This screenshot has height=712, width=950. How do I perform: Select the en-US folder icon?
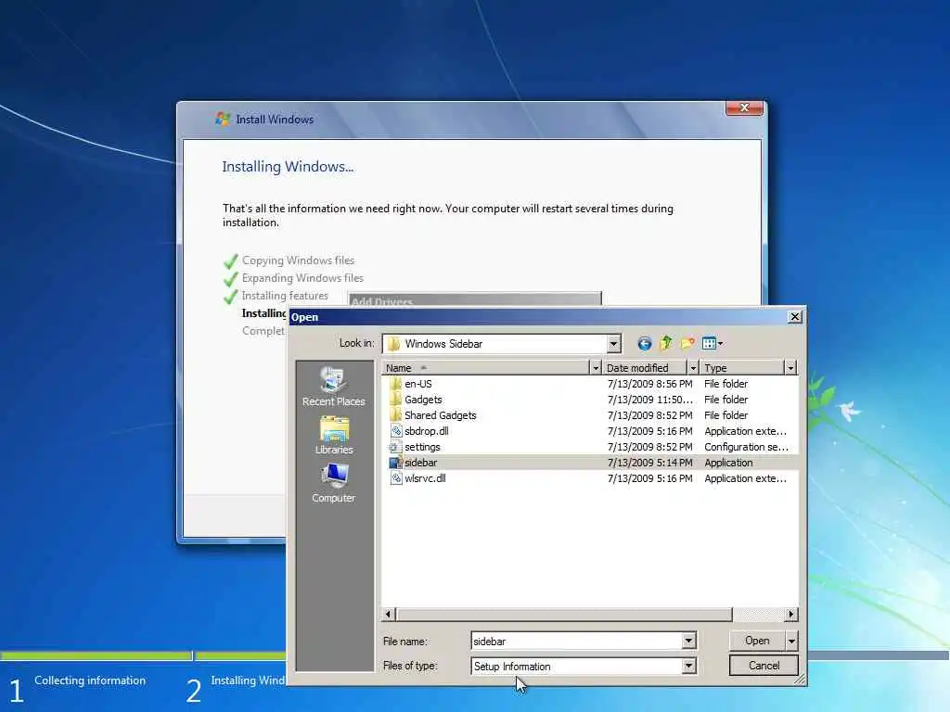[395, 384]
